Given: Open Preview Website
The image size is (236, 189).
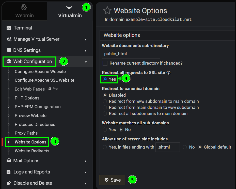Looking at the screenshot, I should click(30, 115).
